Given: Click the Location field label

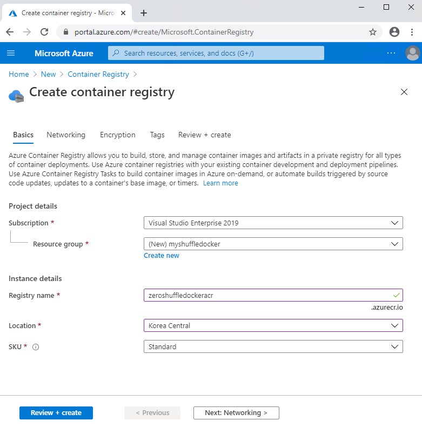Looking at the screenshot, I should point(22,326).
